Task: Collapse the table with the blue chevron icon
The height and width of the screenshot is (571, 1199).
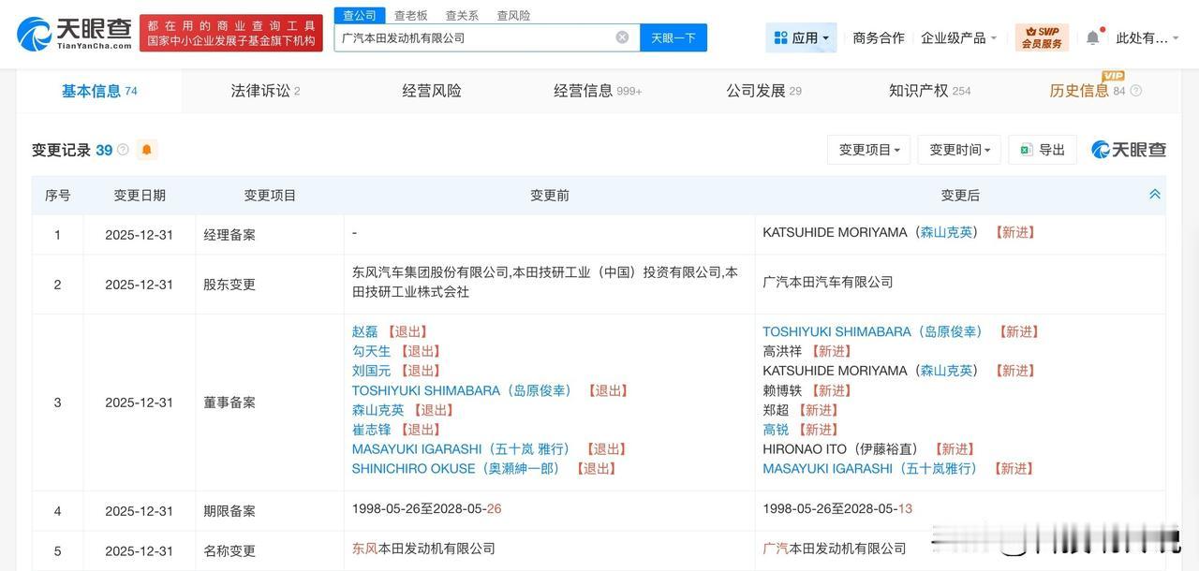Action: pyautogui.click(x=1155, y=194)
